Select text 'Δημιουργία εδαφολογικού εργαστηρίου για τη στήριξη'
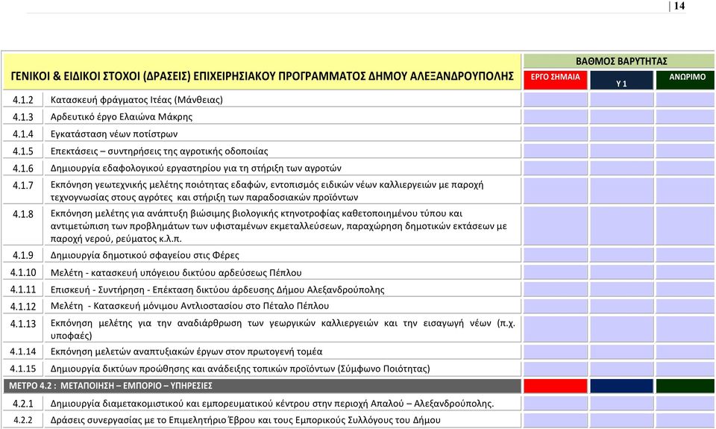The height and width of the screenshot is (429, 716). [x=166, y=168]
